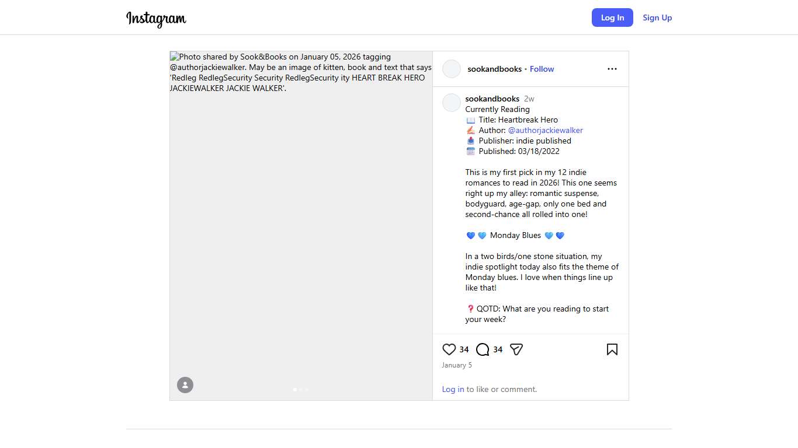Save the post with the bookmark icon
This screenshot has width=798, height=448.
pyautogui.click(x=612, y=349)
